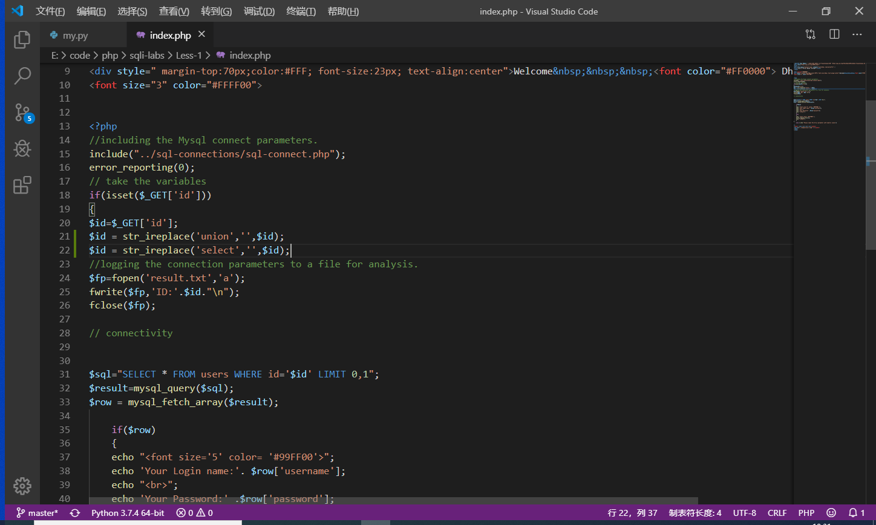Open the Run and Debug view
This screenshot has height=525, width=876.
(x=22, y=149)
